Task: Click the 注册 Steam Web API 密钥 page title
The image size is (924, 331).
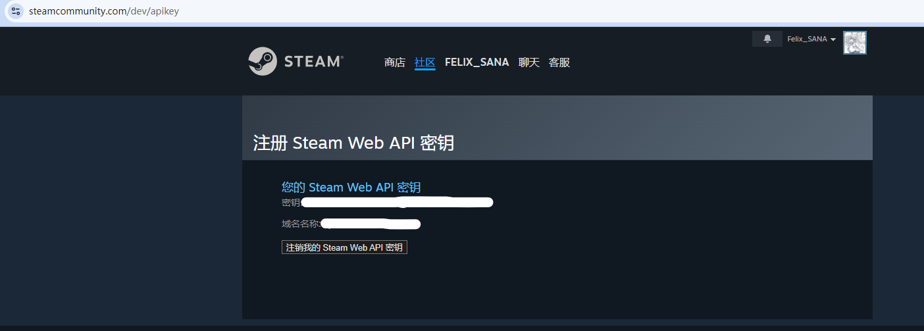Action: click(353, 143)
